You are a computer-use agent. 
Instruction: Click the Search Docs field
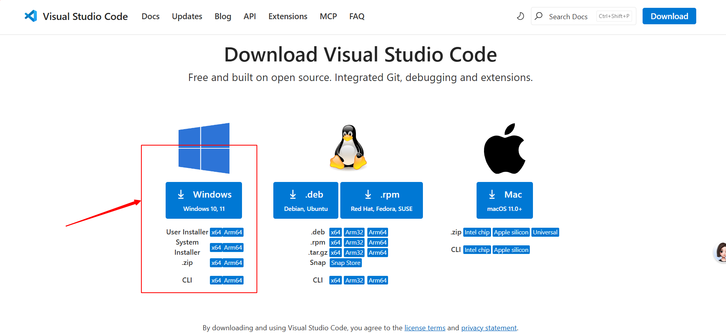[583, 16]
